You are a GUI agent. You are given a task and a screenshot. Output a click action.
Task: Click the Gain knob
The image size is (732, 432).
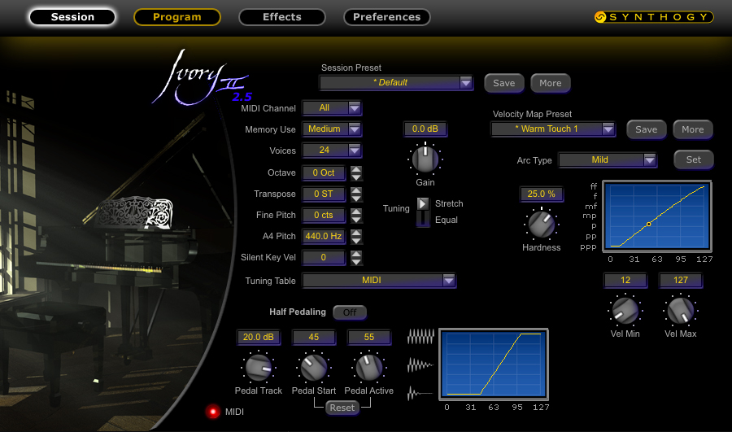[425, 159]
